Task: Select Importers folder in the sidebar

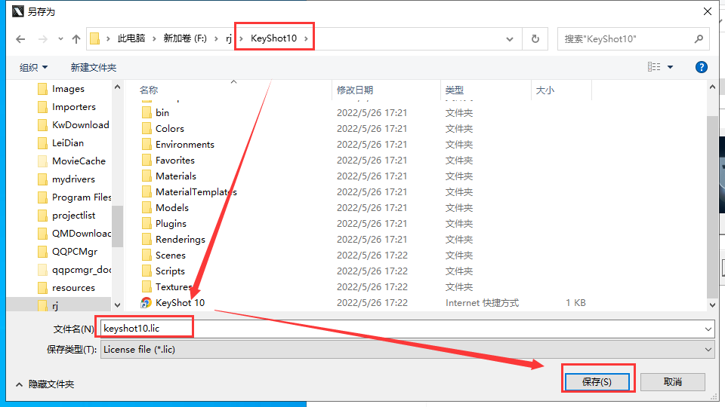Action: [x=73, y=106]
